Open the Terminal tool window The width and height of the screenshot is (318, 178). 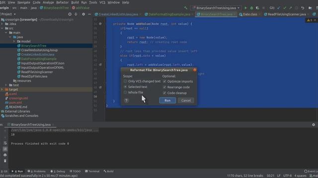(92, 172)
